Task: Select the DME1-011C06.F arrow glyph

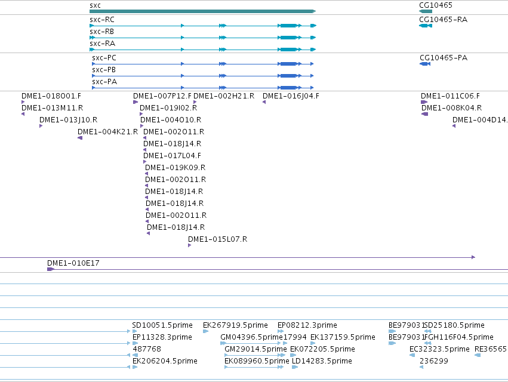Action: [424, 102]
